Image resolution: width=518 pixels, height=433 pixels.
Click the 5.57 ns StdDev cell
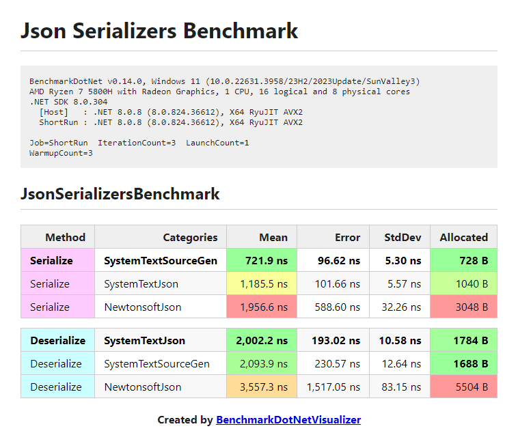[x=400, y=283]
